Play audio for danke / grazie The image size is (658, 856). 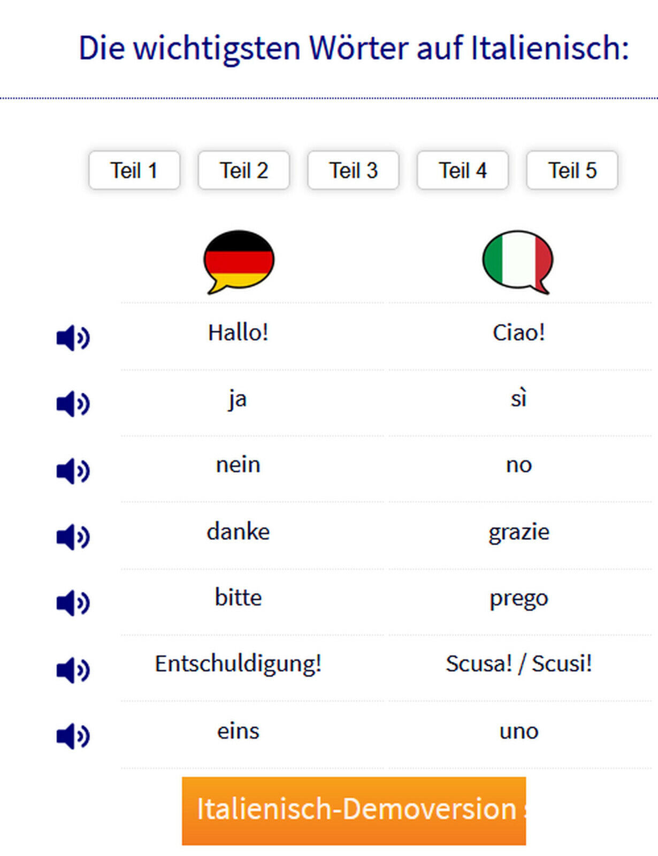(x=73, y=537)
